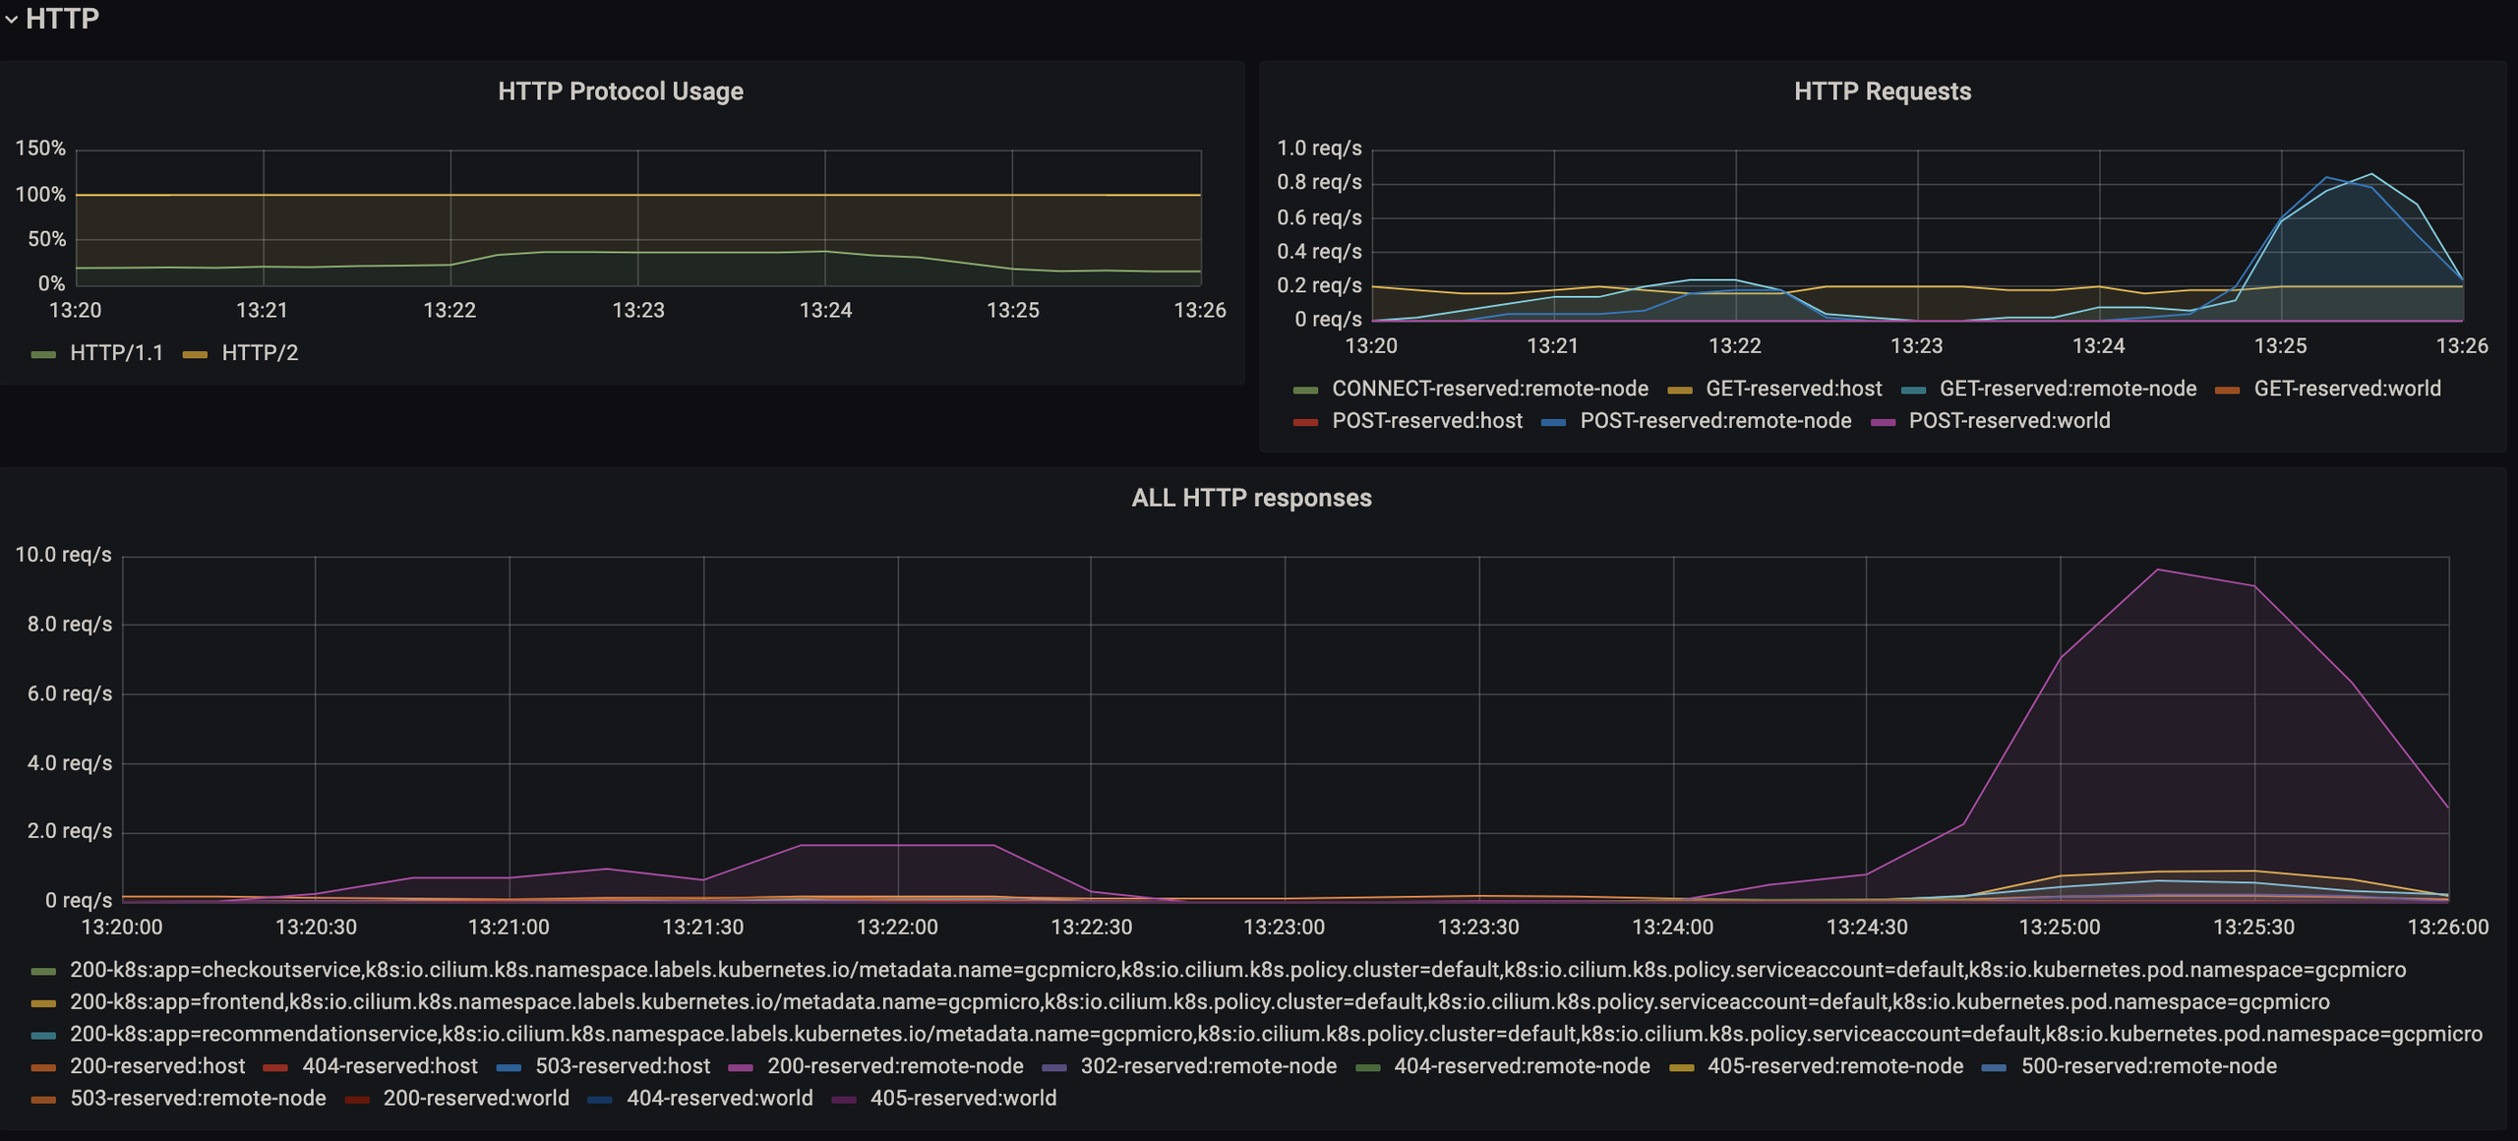Toggle the GET-reserved:host legend series
The height and width of the screenshot is (1141, 2518).
(1793, 389)
